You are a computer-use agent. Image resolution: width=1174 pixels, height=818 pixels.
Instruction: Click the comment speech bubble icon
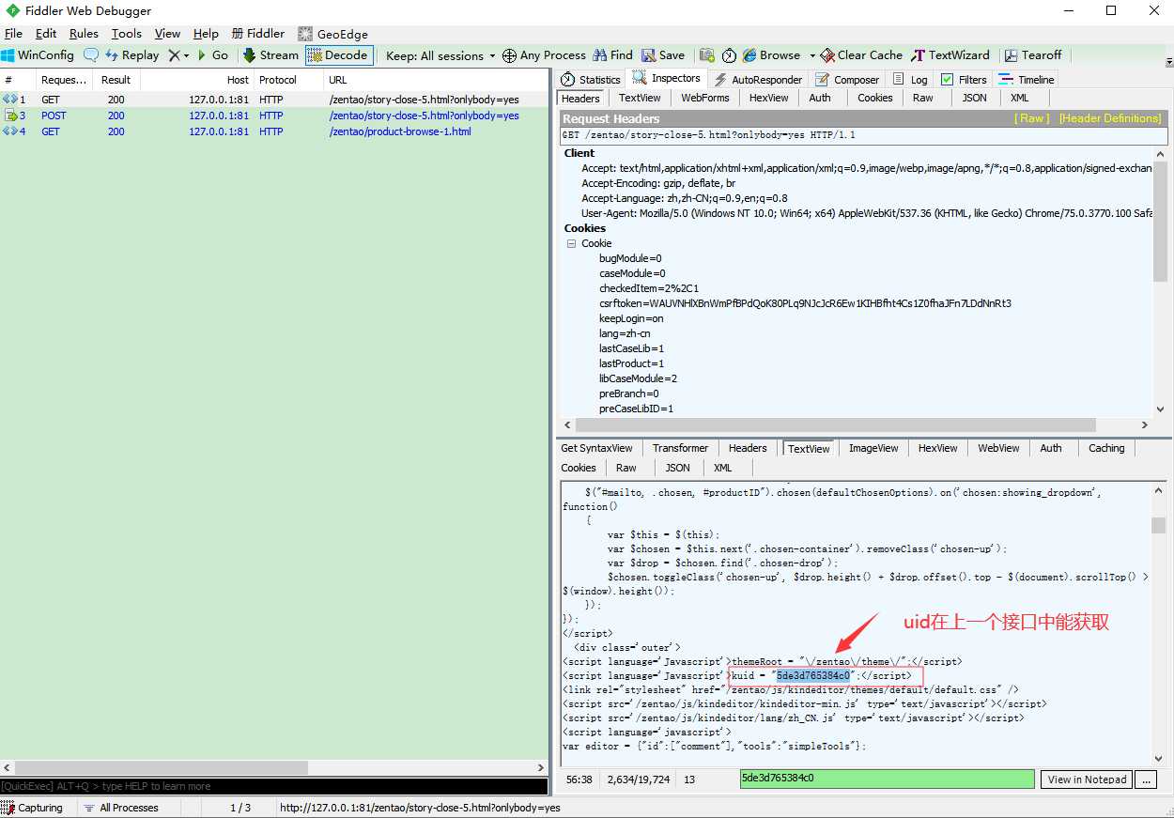91,55
